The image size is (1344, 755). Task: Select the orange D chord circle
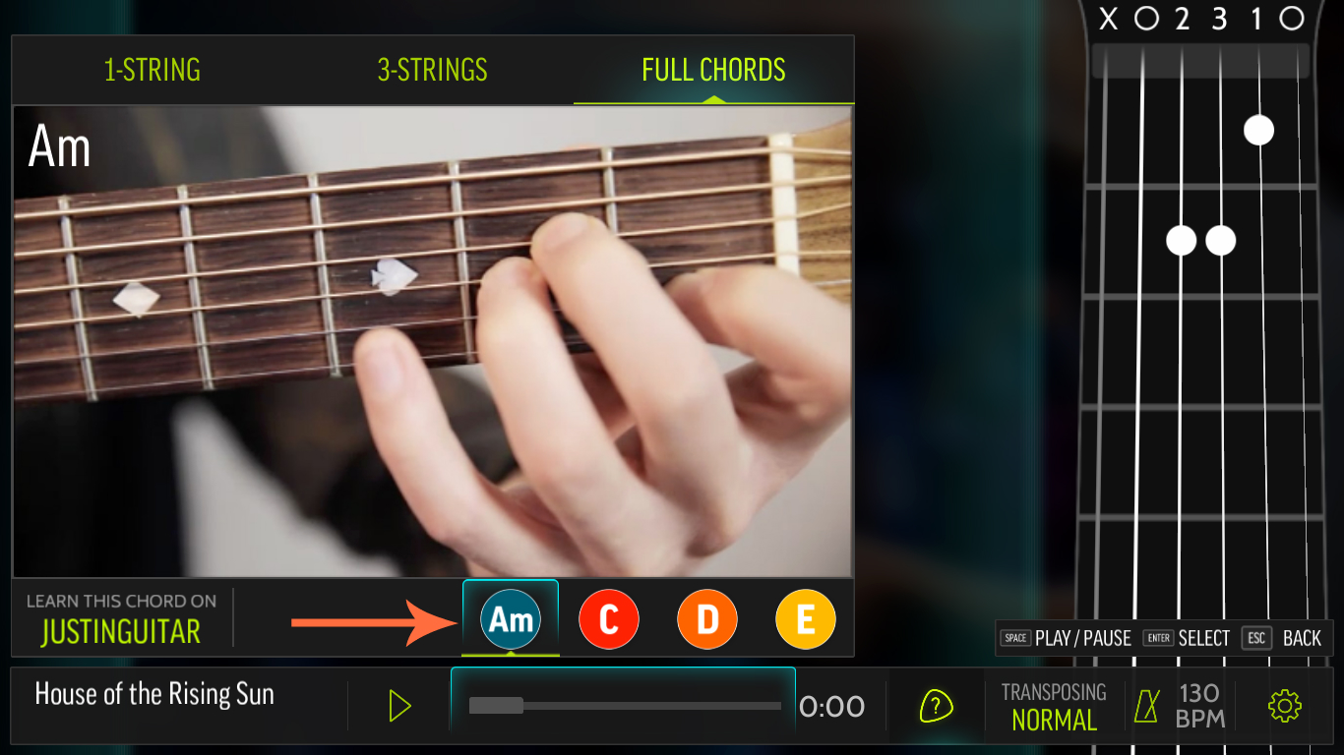tap(707, 619)
